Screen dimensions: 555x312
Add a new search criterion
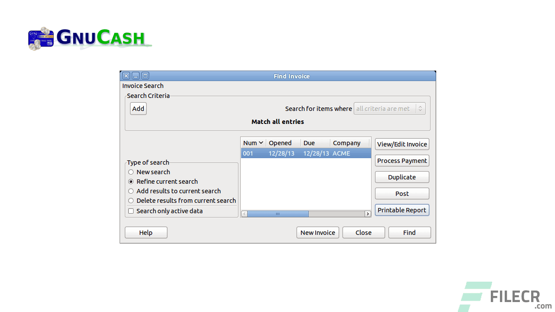point(138,108)
